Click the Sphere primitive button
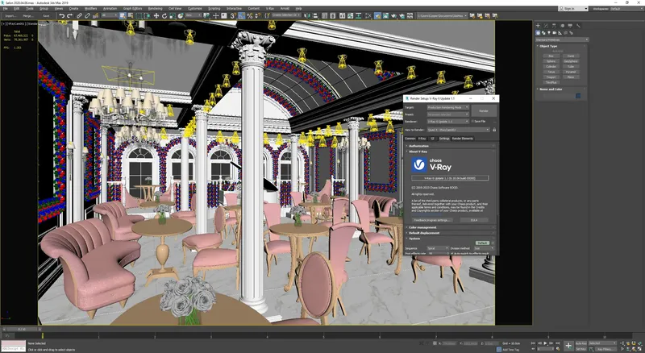Viewport: 645px width, 353px height. tap(551, 61)
